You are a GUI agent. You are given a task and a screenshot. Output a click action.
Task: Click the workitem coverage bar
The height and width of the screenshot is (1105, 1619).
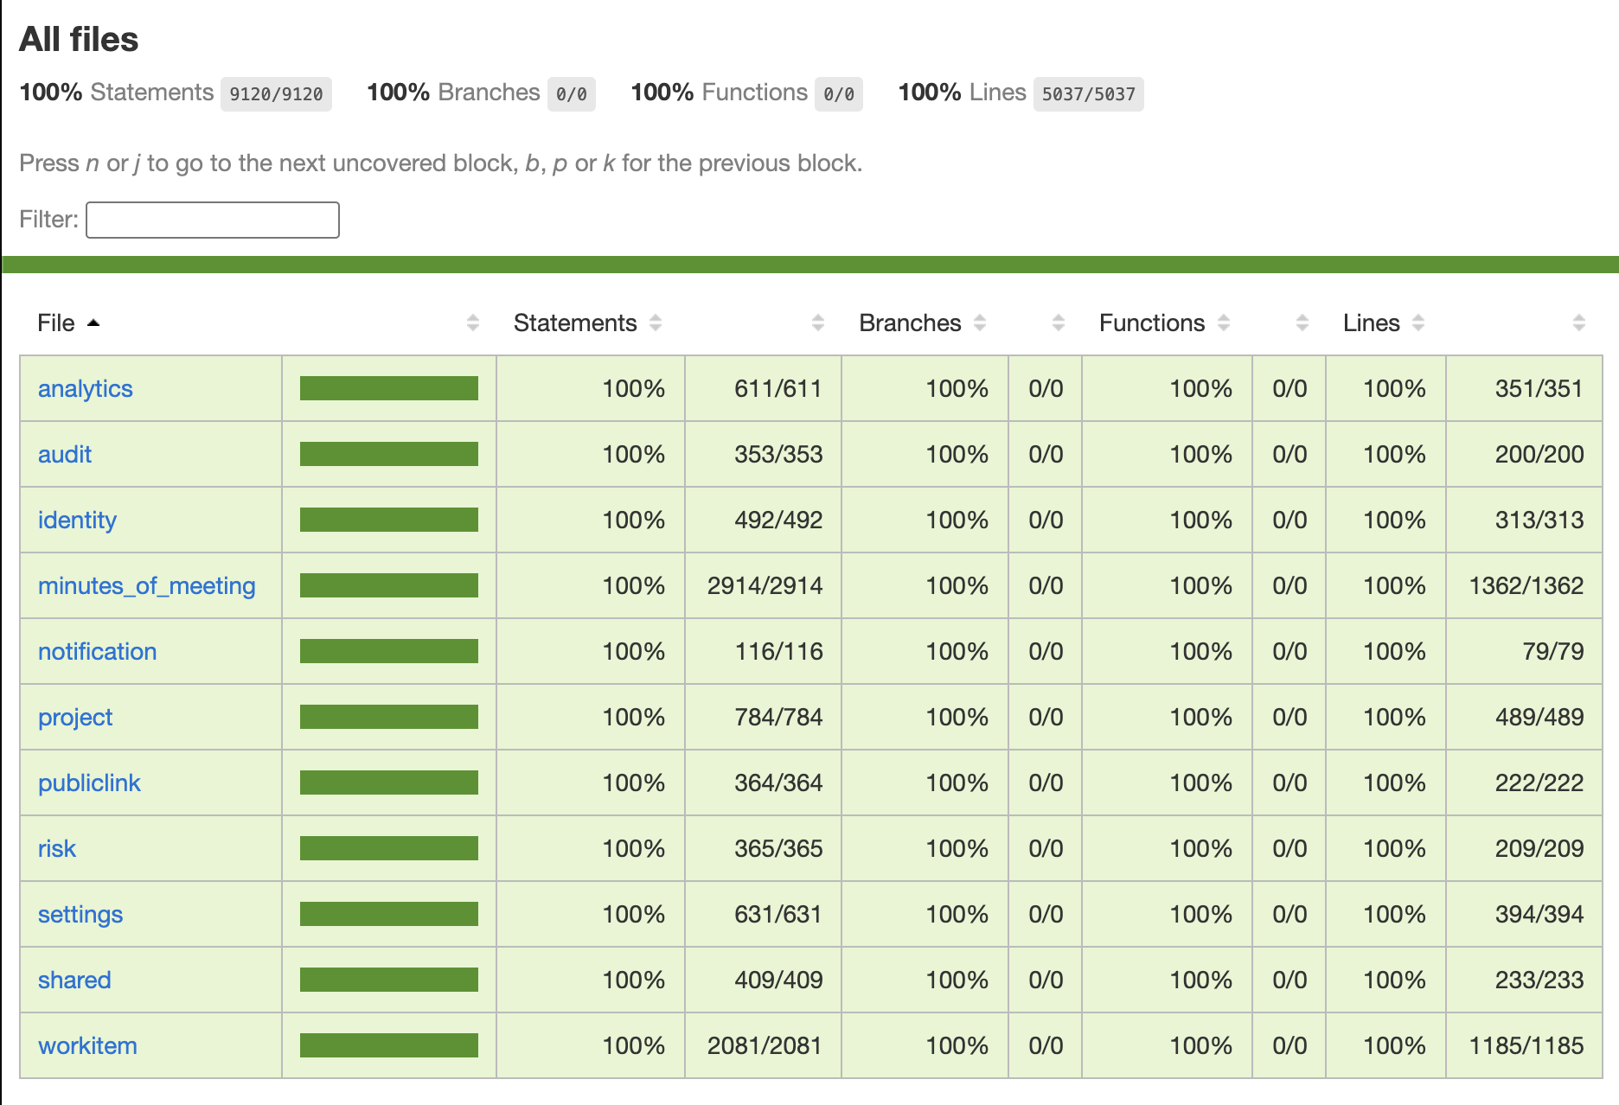tap(389, 1045)
